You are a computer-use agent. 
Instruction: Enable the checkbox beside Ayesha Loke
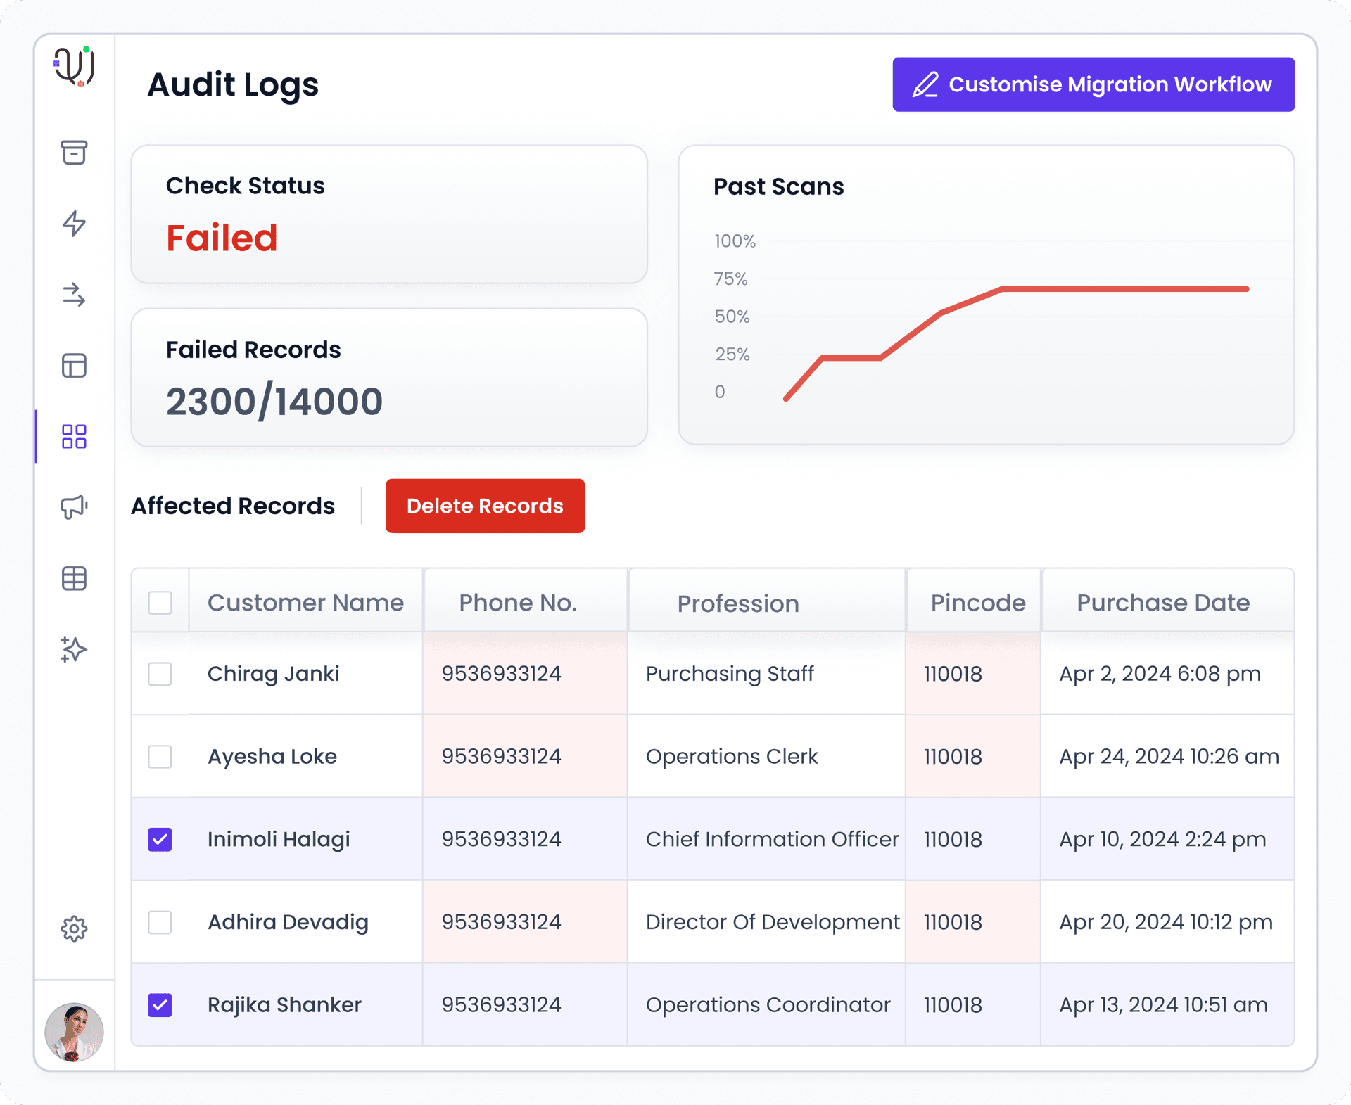[x=160, y=756]
